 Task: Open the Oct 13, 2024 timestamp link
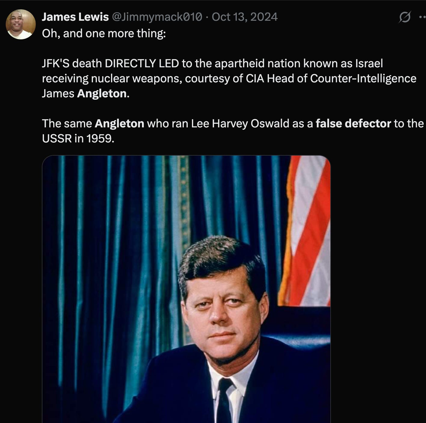click(245, 17)
